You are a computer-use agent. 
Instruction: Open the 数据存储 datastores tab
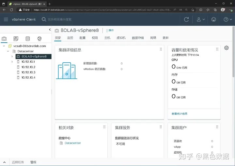(138, 38)
